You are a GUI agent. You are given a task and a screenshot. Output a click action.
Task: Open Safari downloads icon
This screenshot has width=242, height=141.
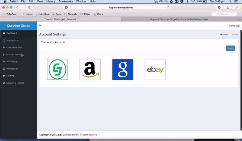[219, 7]
